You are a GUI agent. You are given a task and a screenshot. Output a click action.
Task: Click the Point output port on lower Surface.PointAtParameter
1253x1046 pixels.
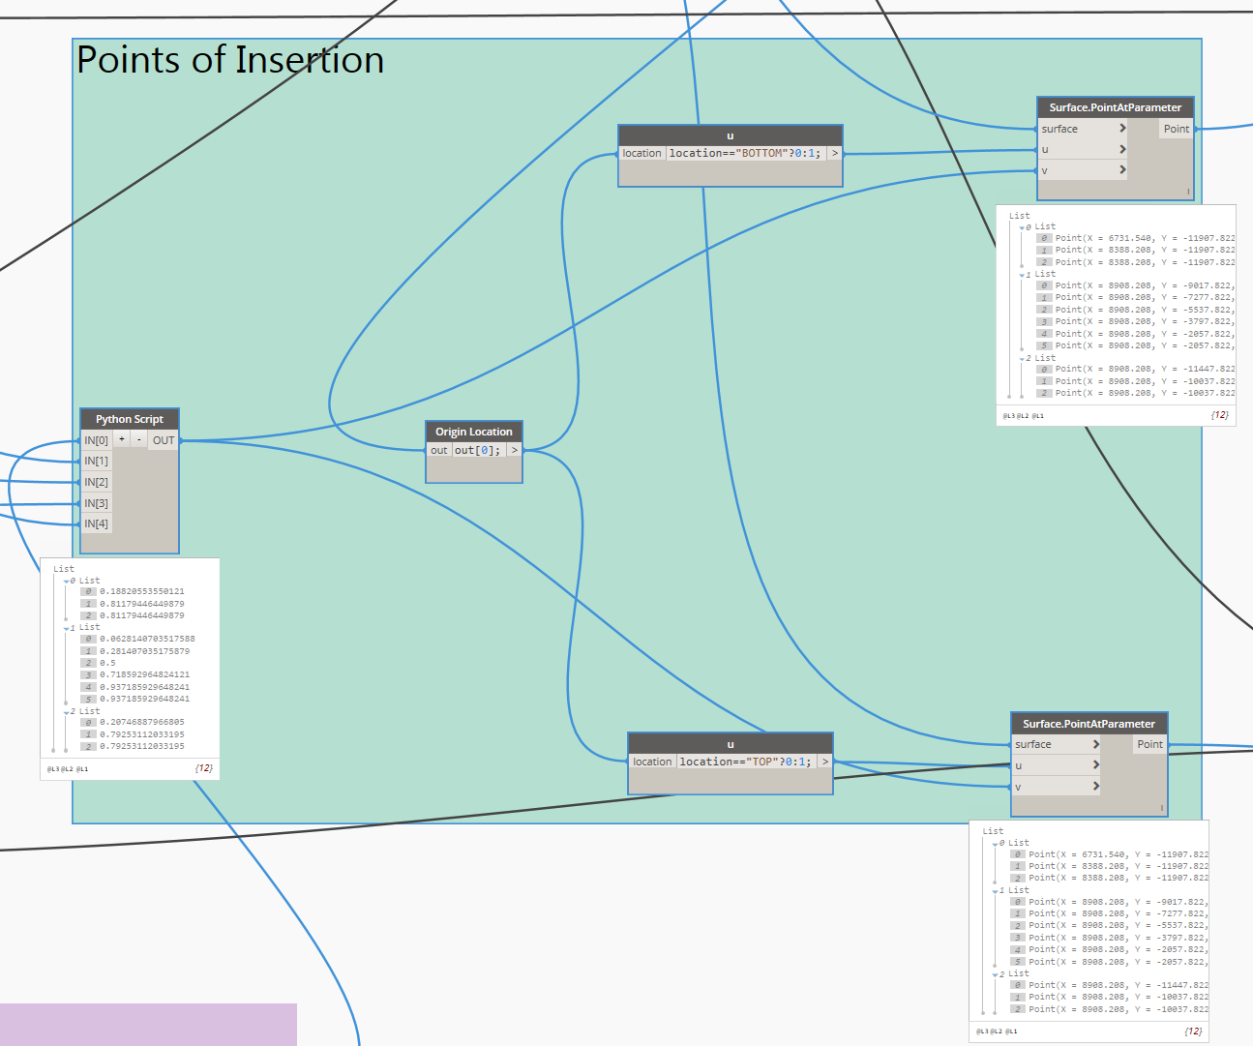(1150, 744)
